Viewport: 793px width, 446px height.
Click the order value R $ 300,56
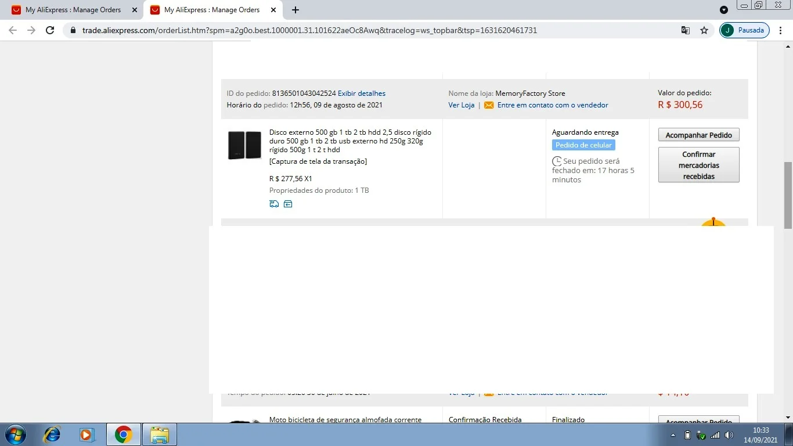(680, 105)
